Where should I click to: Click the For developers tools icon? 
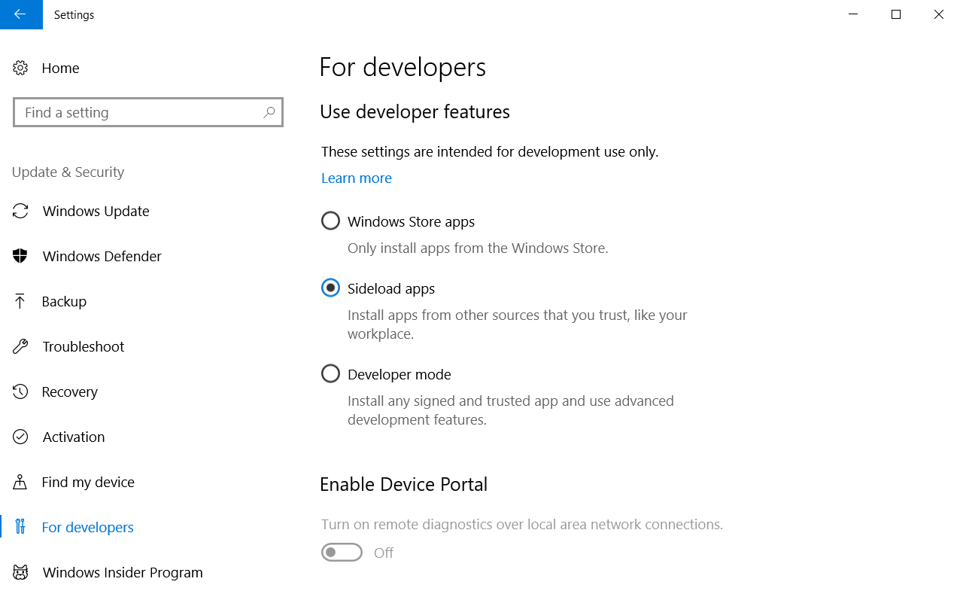point(20,527)
